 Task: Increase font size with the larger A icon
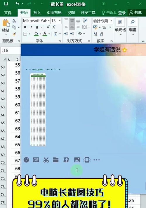[48, 27]
